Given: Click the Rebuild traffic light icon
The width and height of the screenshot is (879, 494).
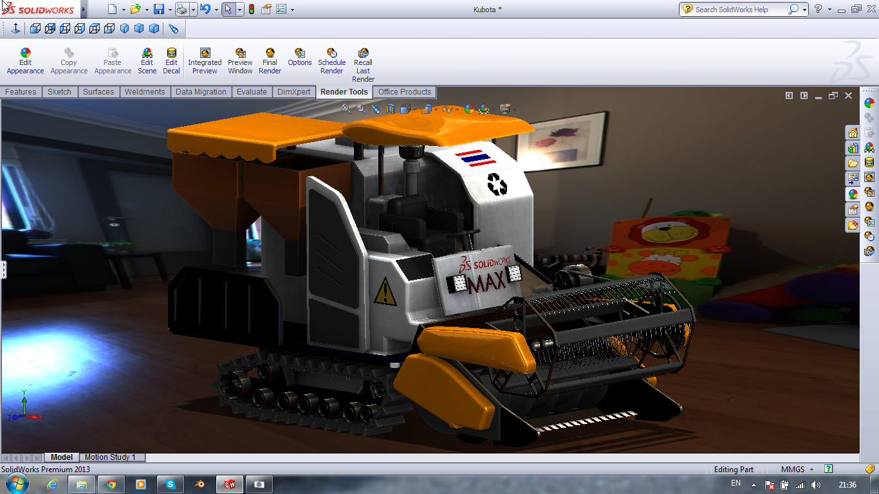Looking at the screenshot, I should 251,10.
